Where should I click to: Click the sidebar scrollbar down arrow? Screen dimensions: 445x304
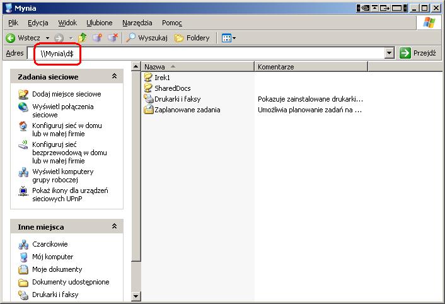point(136,296)
